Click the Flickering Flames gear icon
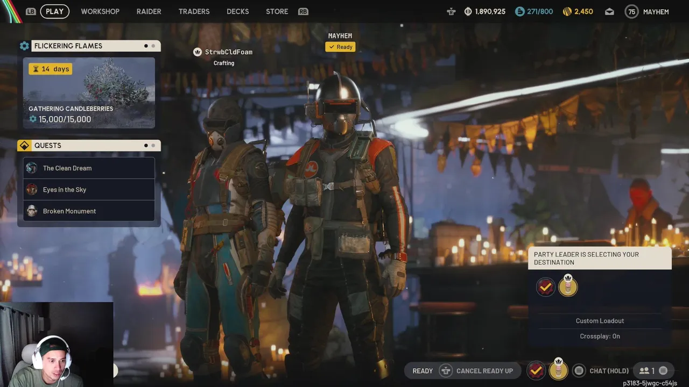 tap(24, 46)
